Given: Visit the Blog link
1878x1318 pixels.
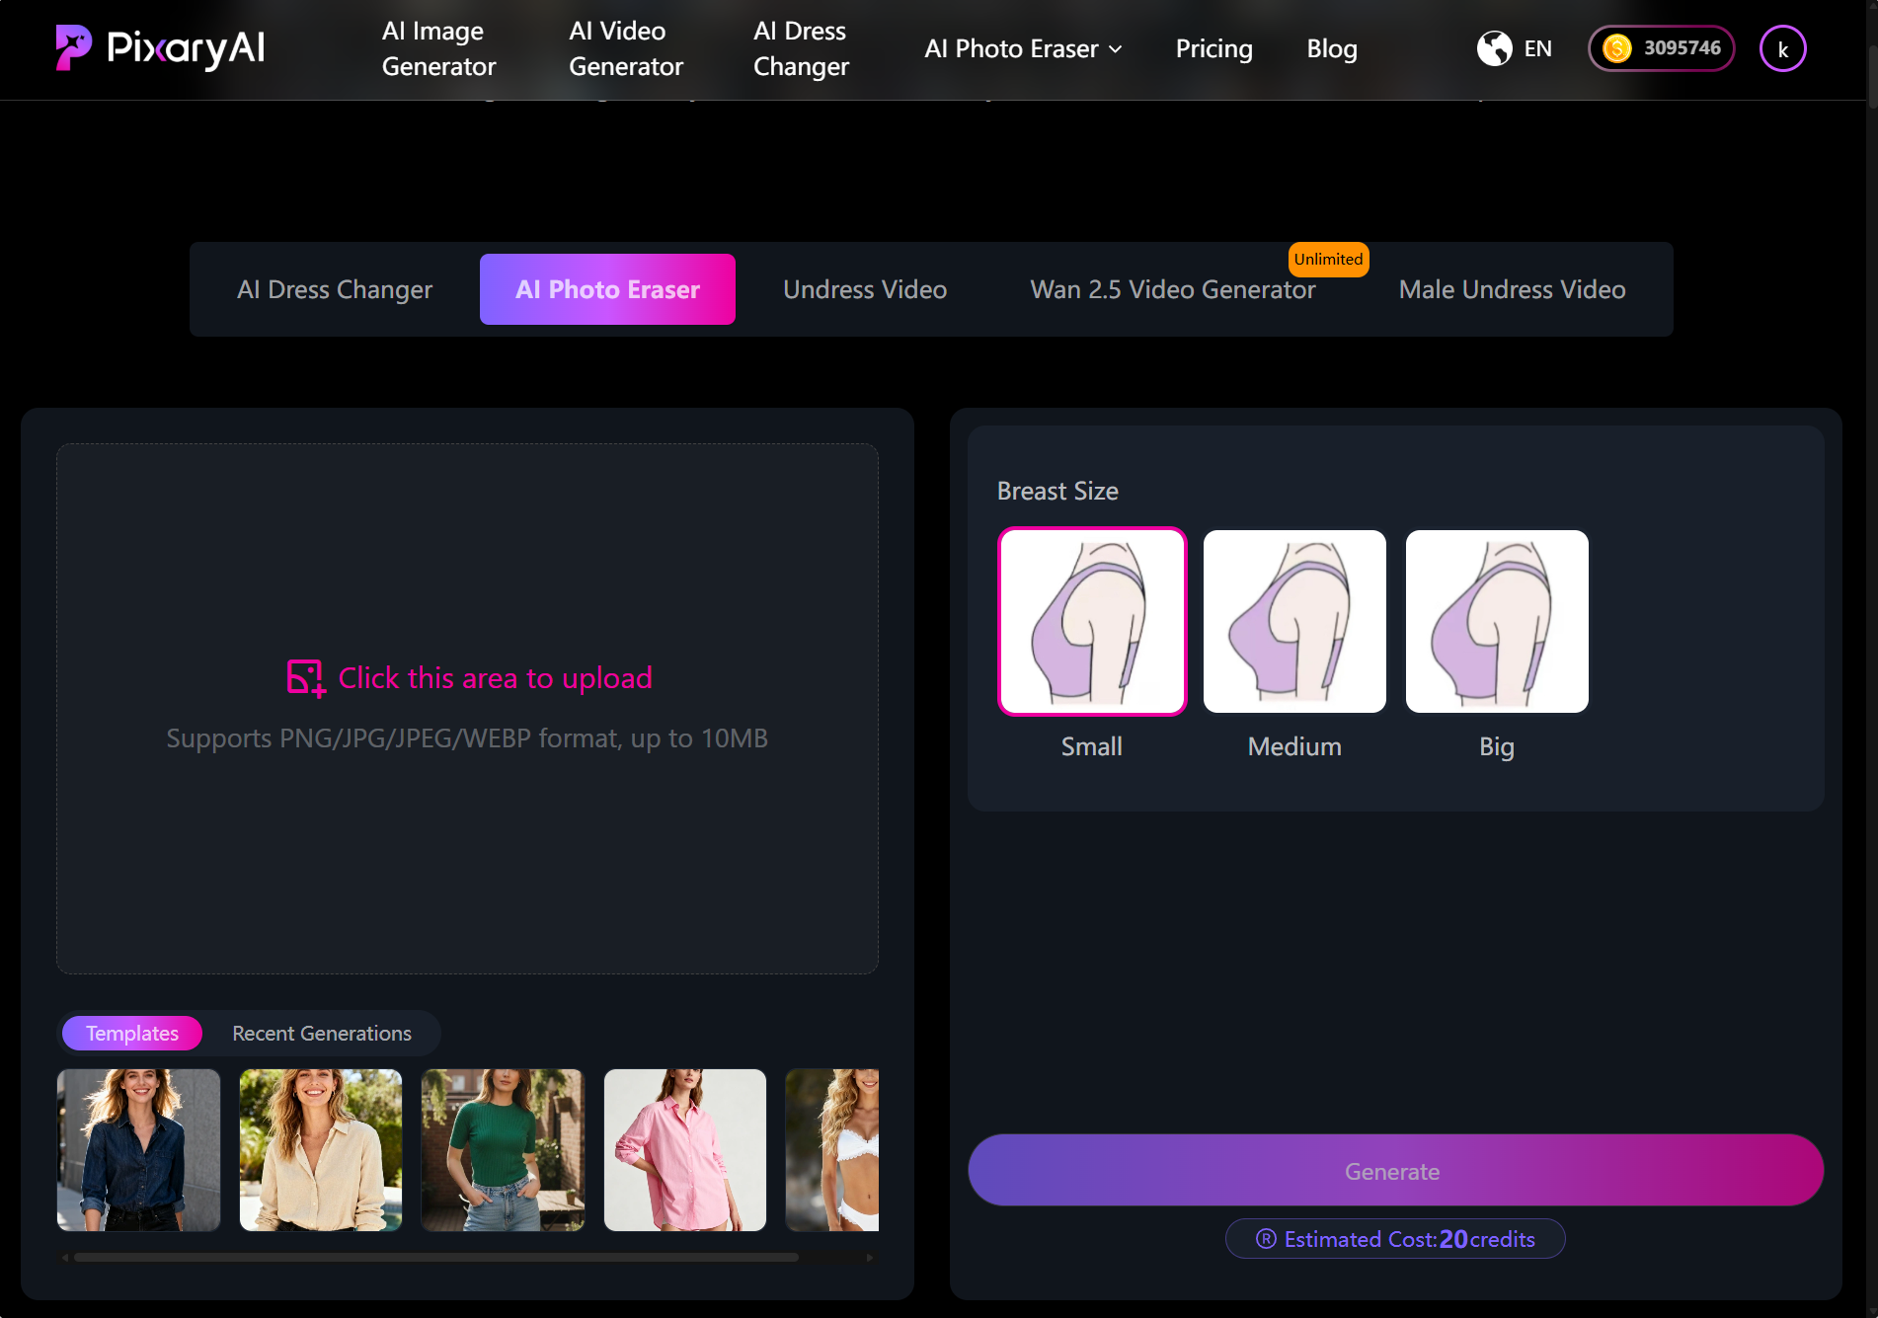Looking at the screenshot, I should tap(1332, 48).
